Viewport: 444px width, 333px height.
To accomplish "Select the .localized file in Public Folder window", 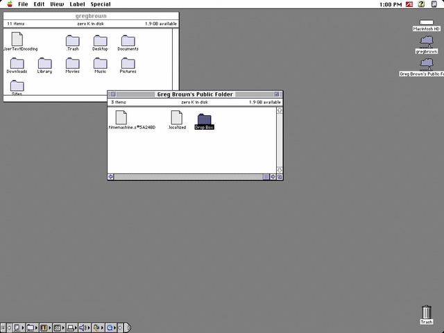I will (177, 120).
